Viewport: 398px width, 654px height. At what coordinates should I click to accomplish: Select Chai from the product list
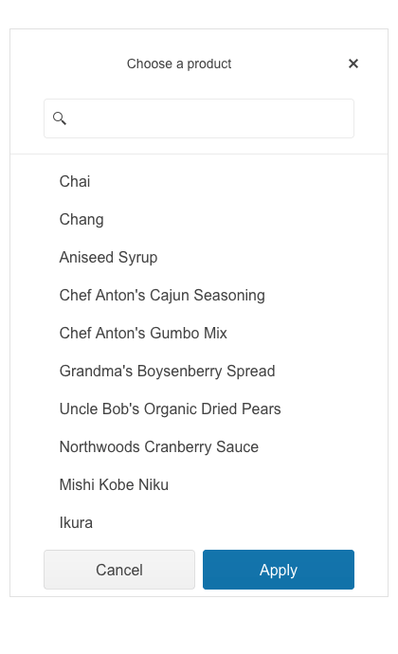coord(199,181)
